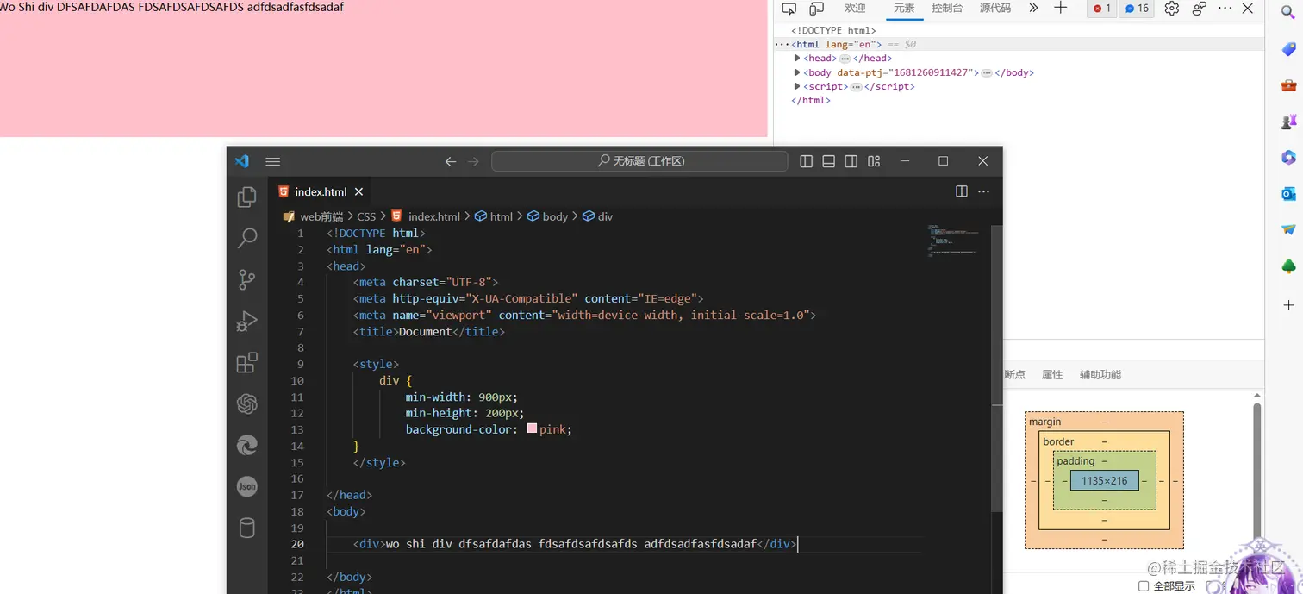The width and height of the screenshot is (1303, 594).
Task: Switch to the 欢迎 DevTools tab
Action: pos(855,9)
